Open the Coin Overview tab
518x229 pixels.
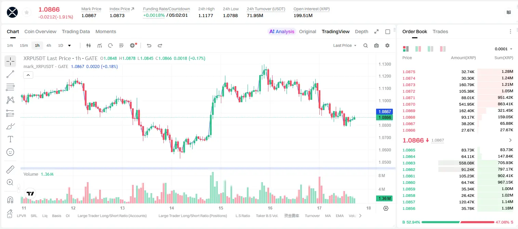40,31
